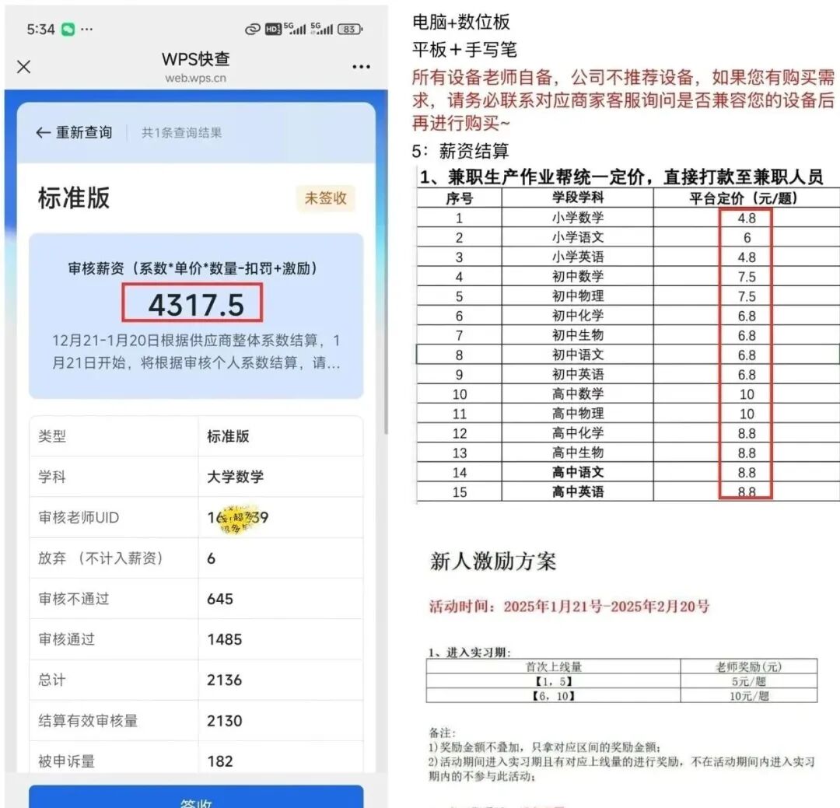840x808 pixels.
Task: Click the 未签收 status badge
Action: (325, 198)
